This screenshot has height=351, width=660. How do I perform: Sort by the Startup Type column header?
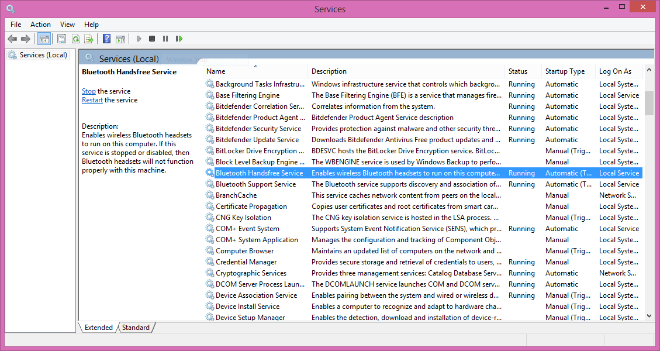(569, 71)
